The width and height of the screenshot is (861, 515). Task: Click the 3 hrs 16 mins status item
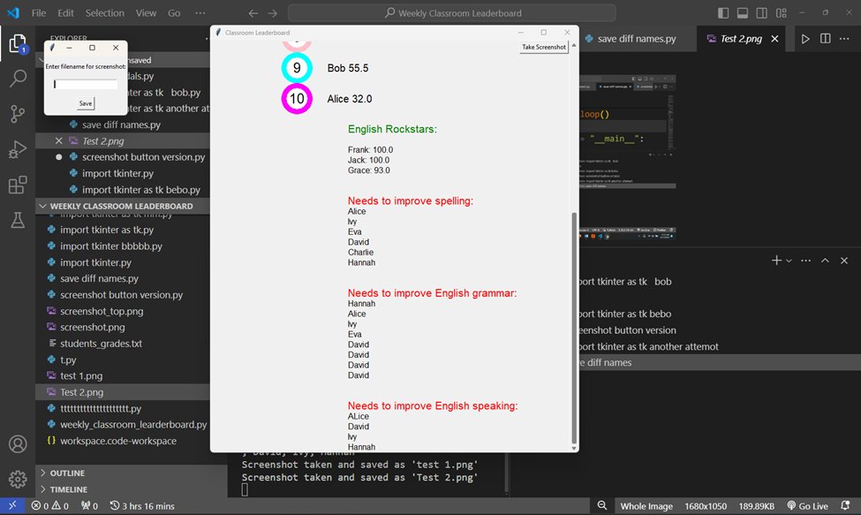pos(141,506)
